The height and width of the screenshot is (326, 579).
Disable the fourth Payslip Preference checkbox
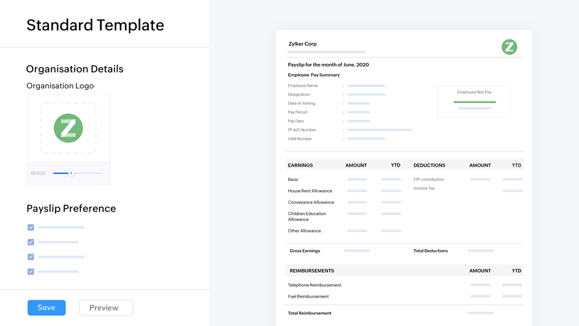31,272
